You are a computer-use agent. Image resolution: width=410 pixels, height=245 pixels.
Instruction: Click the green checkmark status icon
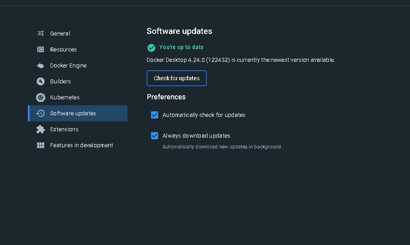click(151, 47)
